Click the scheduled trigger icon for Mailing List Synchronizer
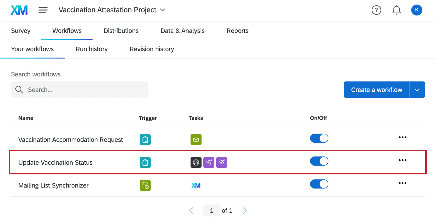 [x=145, y=185]
